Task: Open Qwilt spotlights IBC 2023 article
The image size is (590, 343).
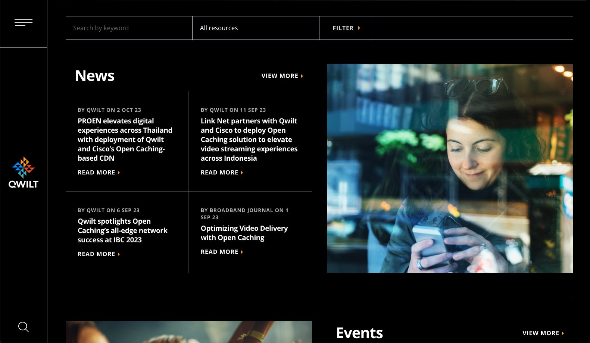Action: 122,230
